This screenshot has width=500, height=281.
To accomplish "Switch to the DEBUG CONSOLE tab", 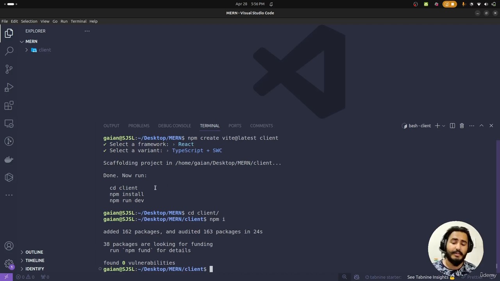I will coord(175,126).
